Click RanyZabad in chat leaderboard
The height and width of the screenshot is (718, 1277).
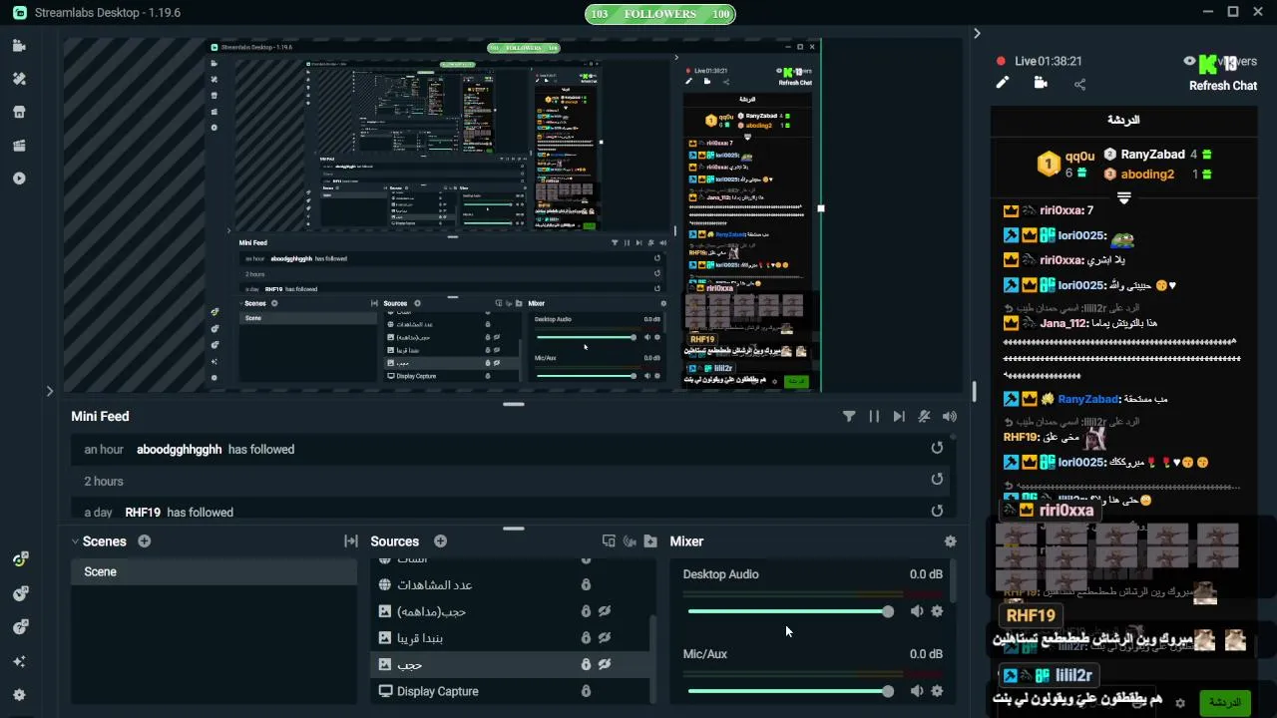click(x=1152, y=155)
